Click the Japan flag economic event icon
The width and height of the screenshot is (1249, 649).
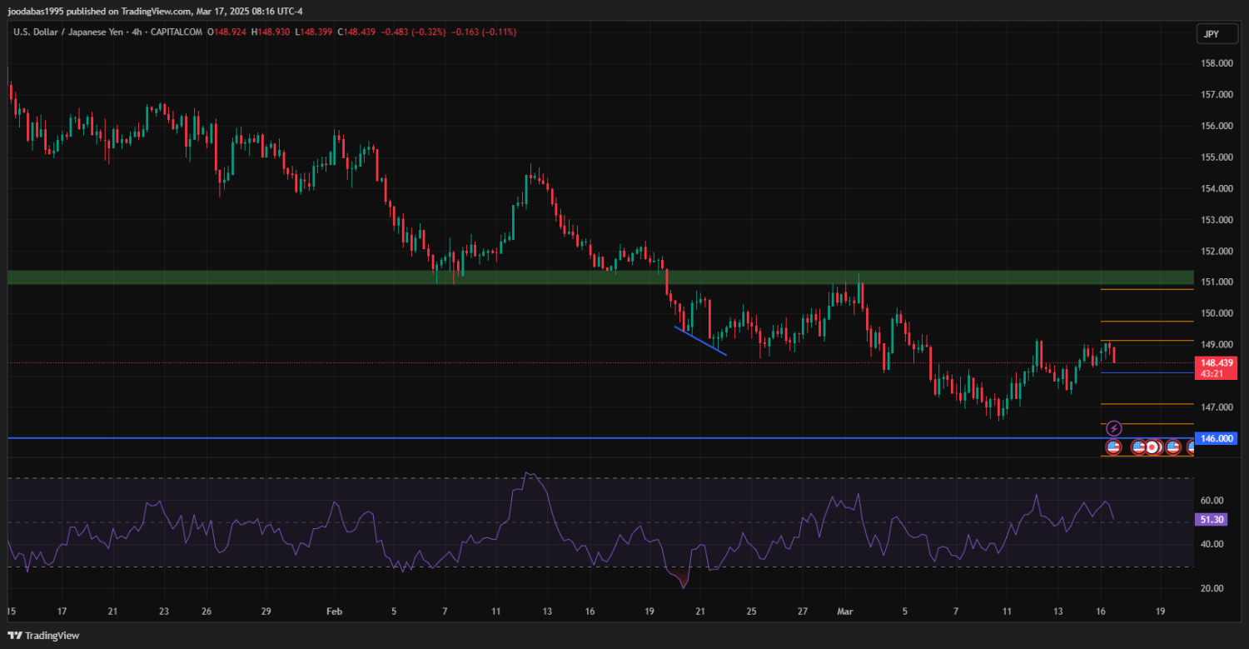(1152, 447)
